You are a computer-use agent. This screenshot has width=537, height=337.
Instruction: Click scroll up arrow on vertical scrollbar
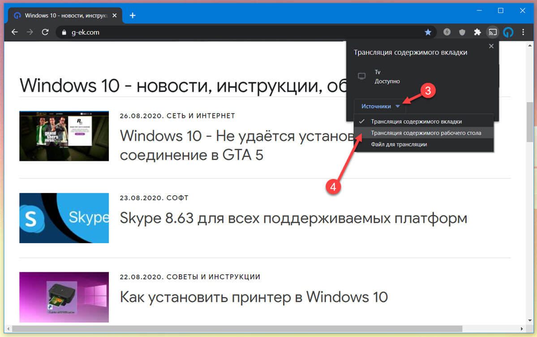[530, 46]
